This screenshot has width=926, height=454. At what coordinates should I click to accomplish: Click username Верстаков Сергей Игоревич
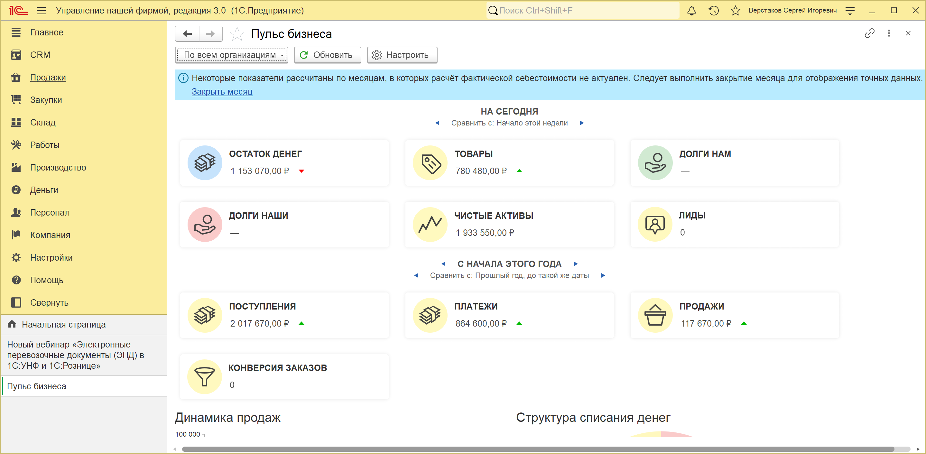pos(792,10)
